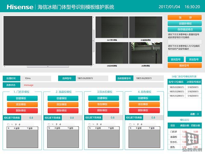Select the (4)颜色模板 thumbnail

tap(146, 53)
